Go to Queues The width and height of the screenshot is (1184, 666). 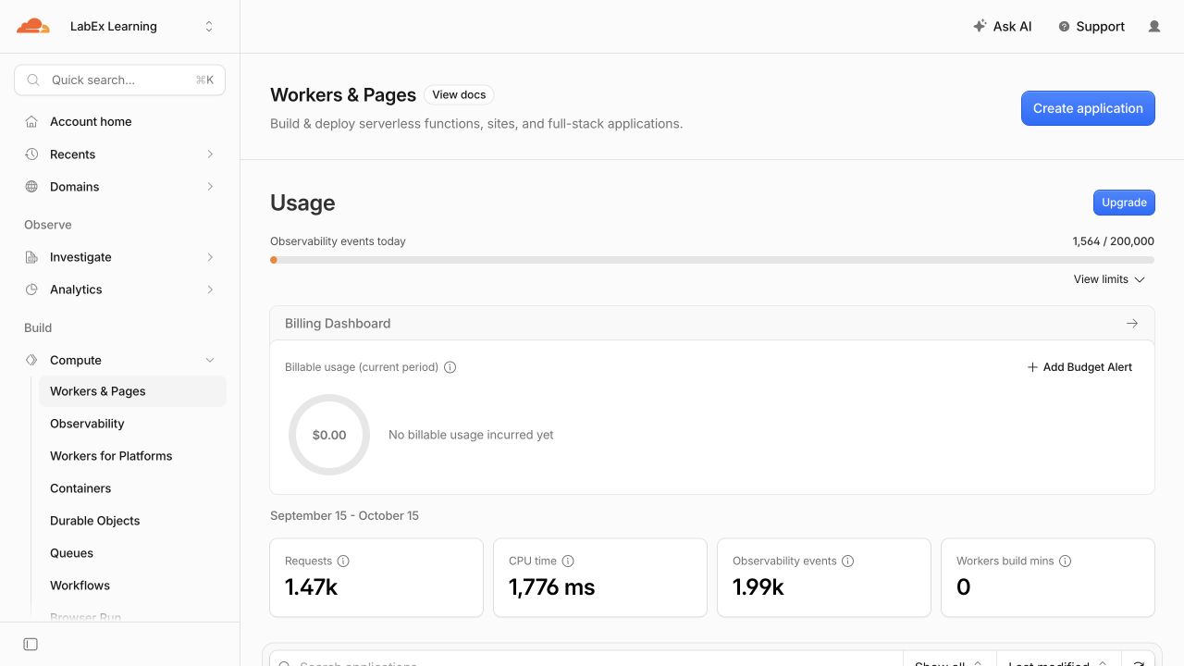coord(132,553)
